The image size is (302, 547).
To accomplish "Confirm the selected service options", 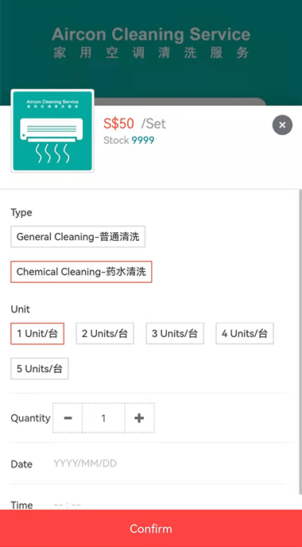I will click(151, 529).
